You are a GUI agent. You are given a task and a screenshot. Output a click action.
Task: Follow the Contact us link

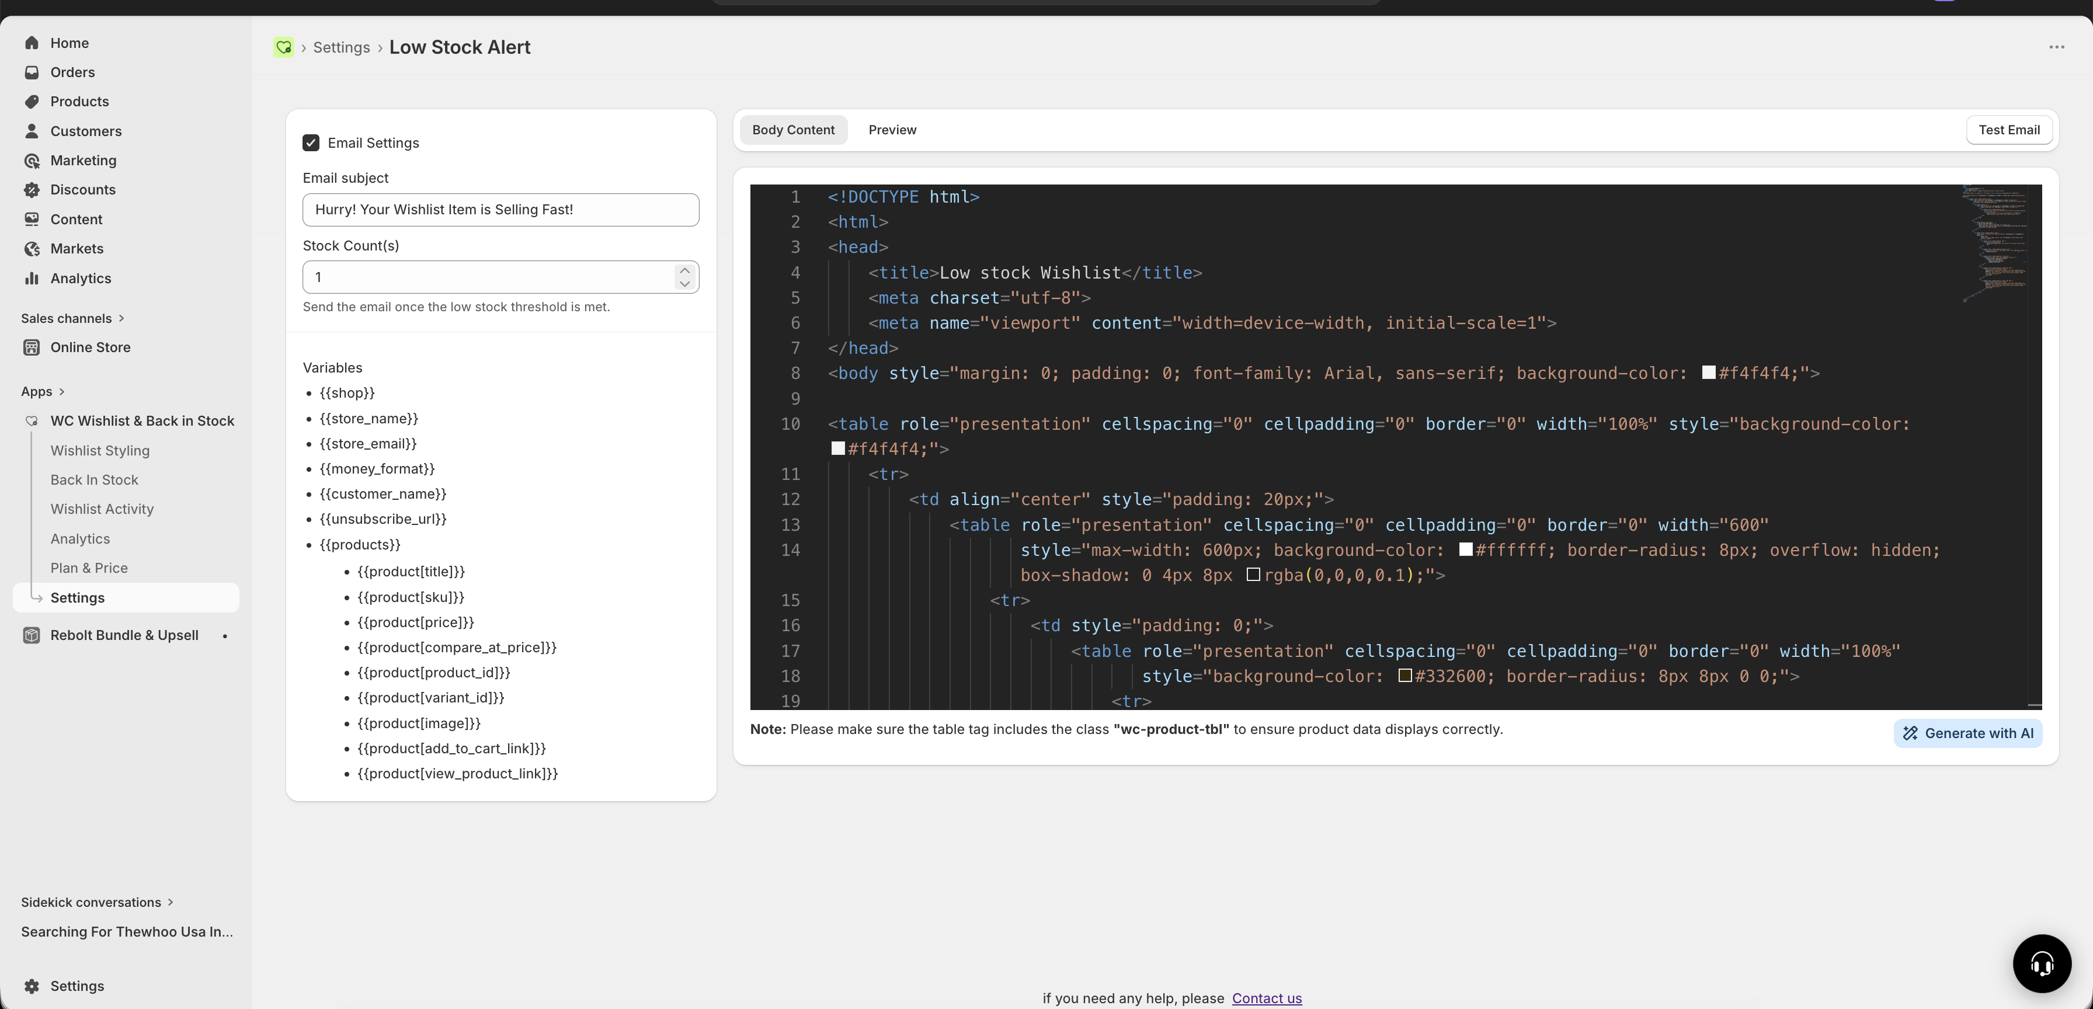click(1266, 998)
